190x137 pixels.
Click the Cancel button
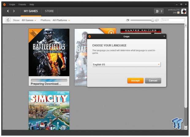(153, 80)
